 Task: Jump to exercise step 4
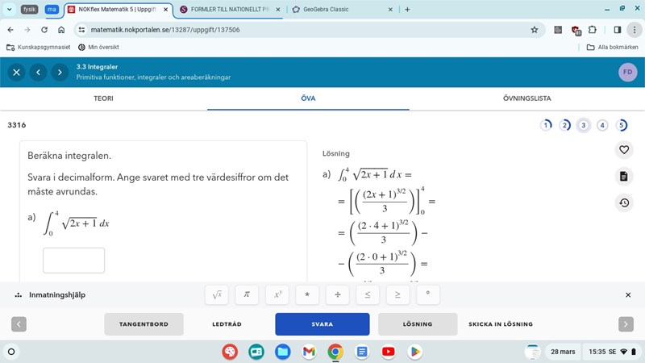pyautogui.click(x=602, y=125)
